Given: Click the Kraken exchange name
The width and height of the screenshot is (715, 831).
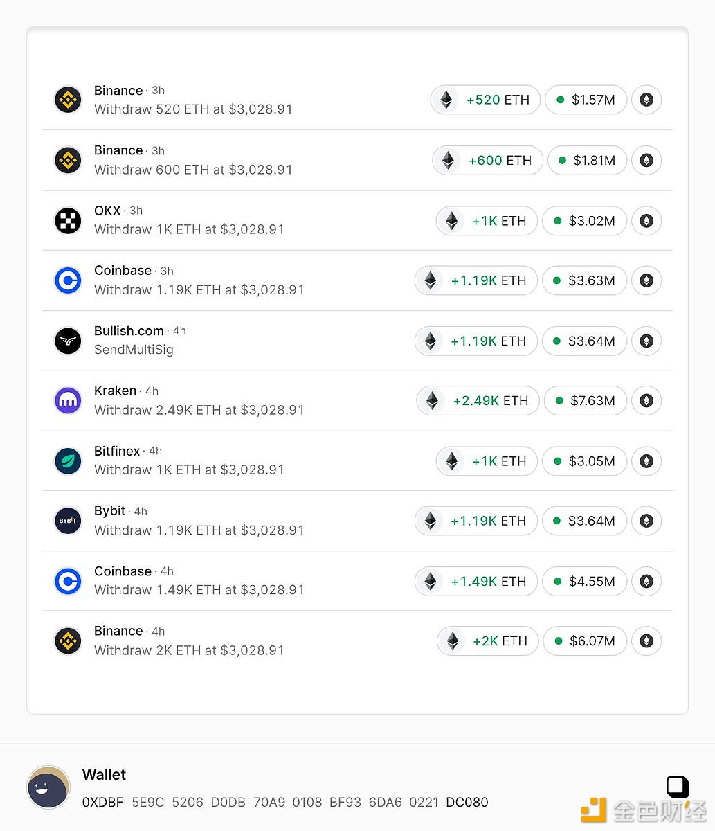Looking at the screenshot, I should pos(115,391).
